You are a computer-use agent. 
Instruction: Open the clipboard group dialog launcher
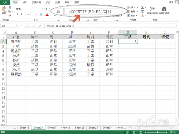[x=14, y=20]
